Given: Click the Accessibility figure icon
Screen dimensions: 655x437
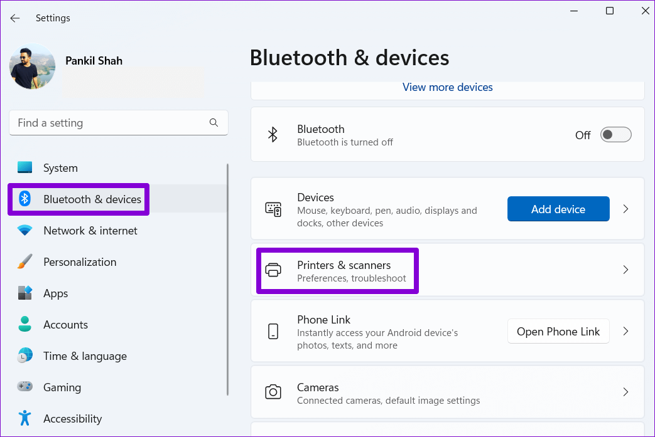Looking at the screenshot, I should click(25, 418).
